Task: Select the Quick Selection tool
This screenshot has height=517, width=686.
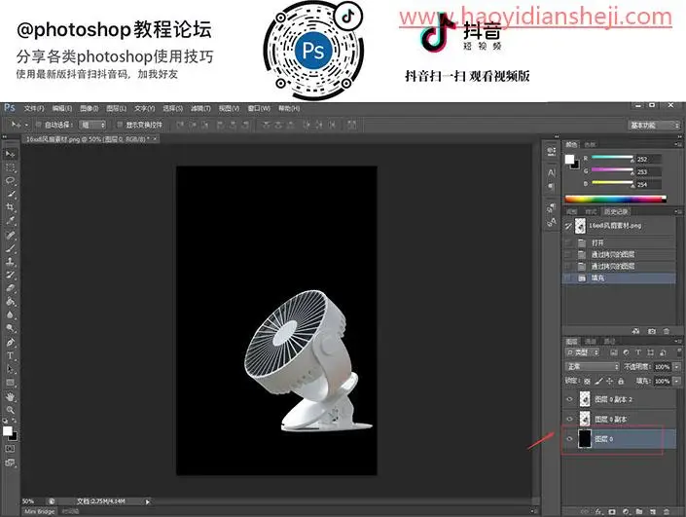Action: 10,194
